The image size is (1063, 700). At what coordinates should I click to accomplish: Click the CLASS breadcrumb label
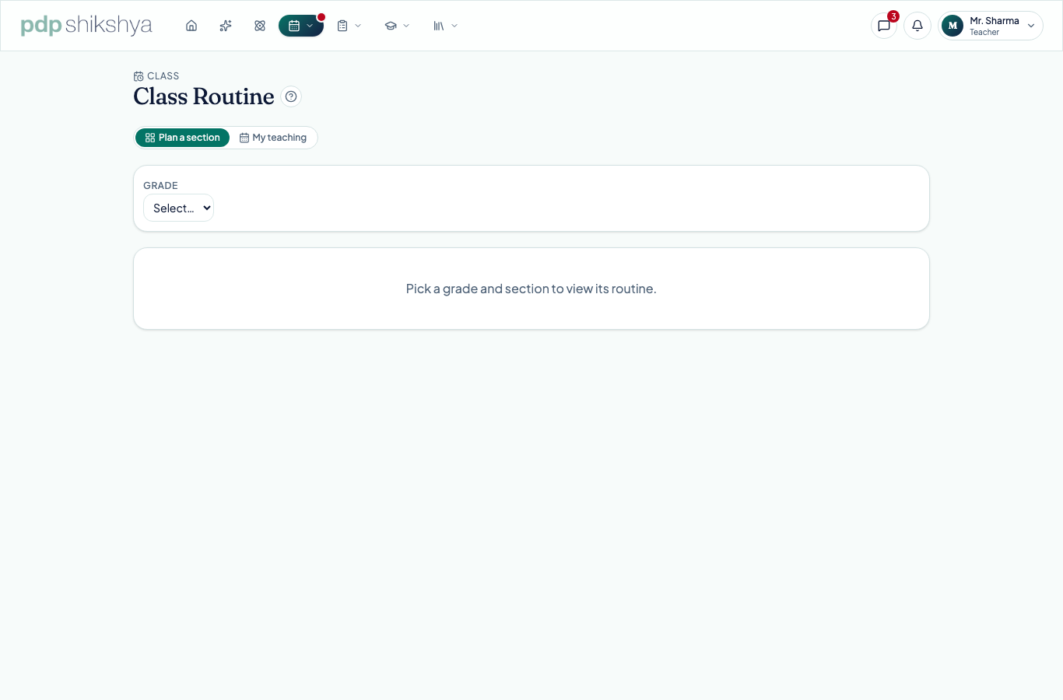click(163, 76)
